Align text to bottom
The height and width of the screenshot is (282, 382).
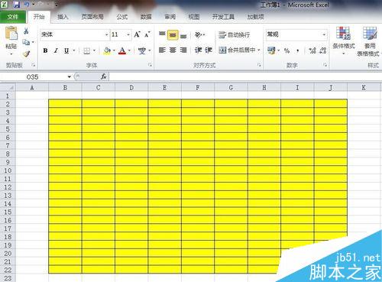[183, 35]
